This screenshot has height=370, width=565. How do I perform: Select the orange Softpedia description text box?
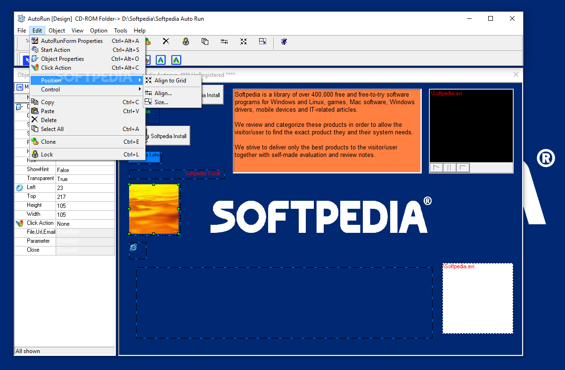tap(327, 131)
